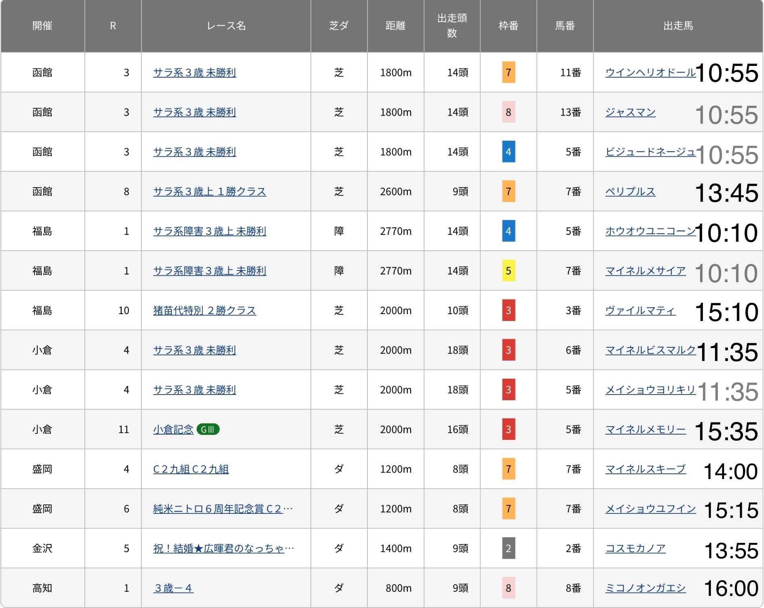Open the サラ系3歳上 1勝クラス race link
The image size is (764, 608).
click(x=209, y=192)
